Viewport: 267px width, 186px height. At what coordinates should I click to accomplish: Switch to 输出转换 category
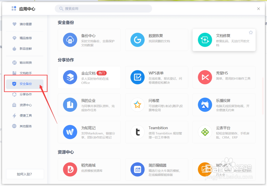[x=25, y=63]
